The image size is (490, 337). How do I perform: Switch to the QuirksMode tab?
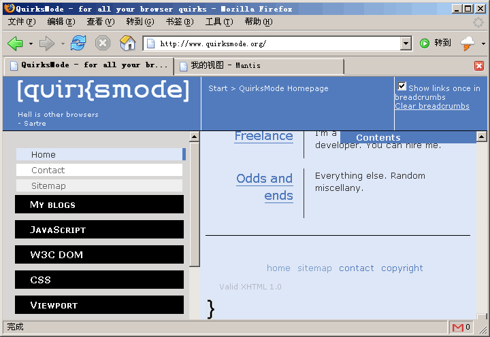pyautogui.click(x=88, y=65)
